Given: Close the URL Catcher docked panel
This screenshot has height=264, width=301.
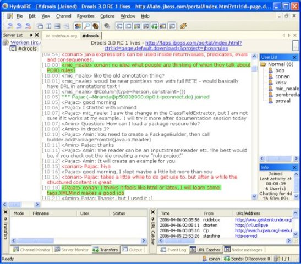Looking at the screenshot, I should click(153, 212).
